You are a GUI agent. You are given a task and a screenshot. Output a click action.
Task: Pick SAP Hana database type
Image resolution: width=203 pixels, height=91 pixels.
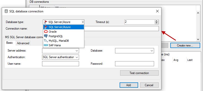[x=64, y=45]
